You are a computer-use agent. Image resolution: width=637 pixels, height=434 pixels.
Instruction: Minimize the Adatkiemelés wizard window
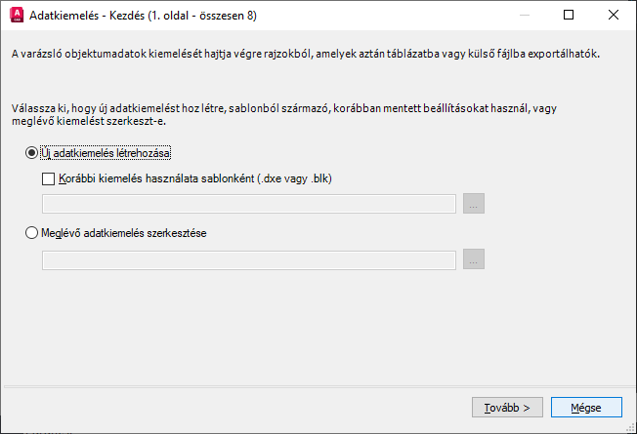click(x=524, y=16)
